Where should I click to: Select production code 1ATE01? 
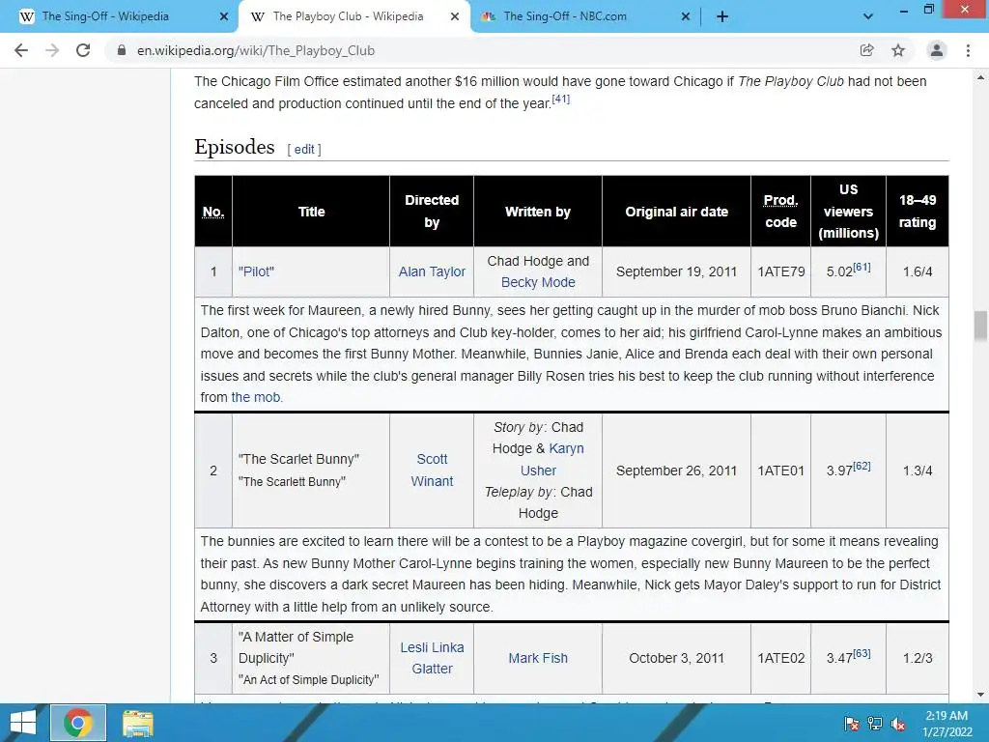780,471
